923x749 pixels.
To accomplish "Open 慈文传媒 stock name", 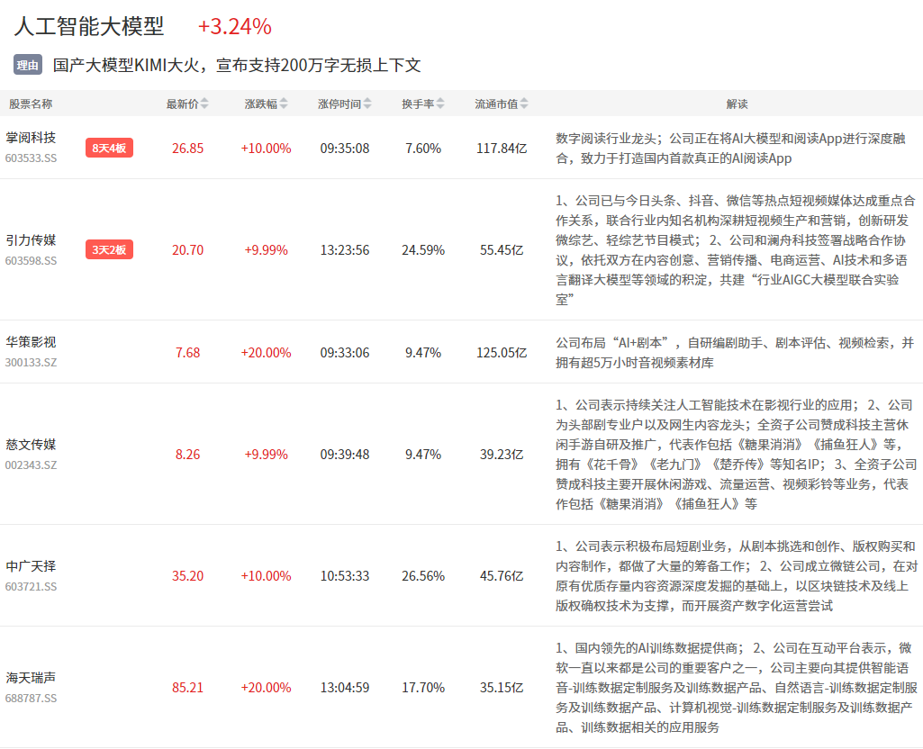I will click(x=31, y=444).
